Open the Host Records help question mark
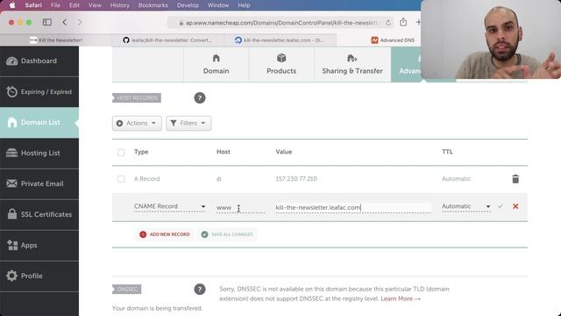The height and width of the screenshot is (316, 561). point(200,97)
